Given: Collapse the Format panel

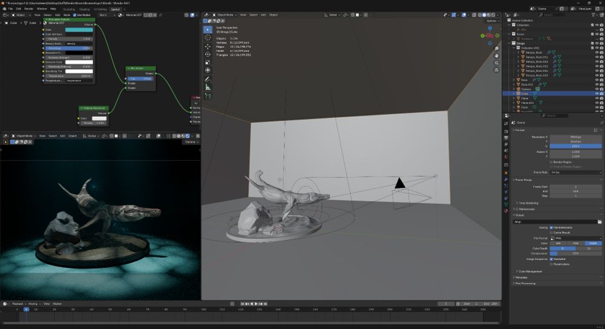Looking at the screenshot, I should pyautogui.click(x=518, y=130).
